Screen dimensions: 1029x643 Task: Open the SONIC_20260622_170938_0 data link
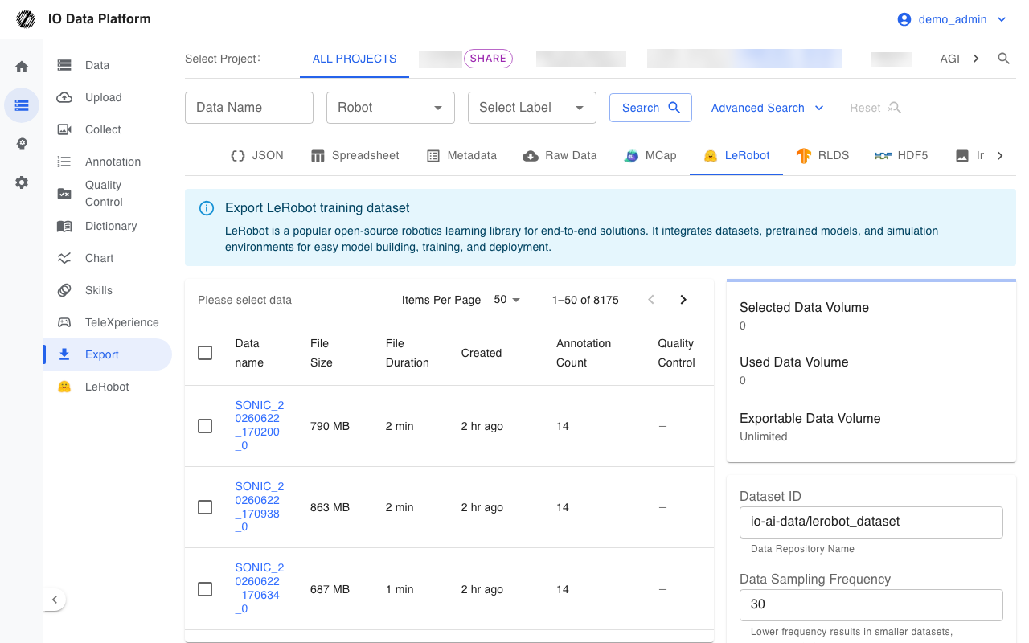[x=259, y=506]
